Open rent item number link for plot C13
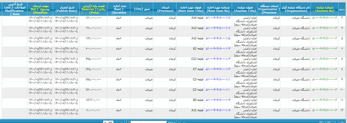This screenshot has height=123, width=347. tap(218, 59)
